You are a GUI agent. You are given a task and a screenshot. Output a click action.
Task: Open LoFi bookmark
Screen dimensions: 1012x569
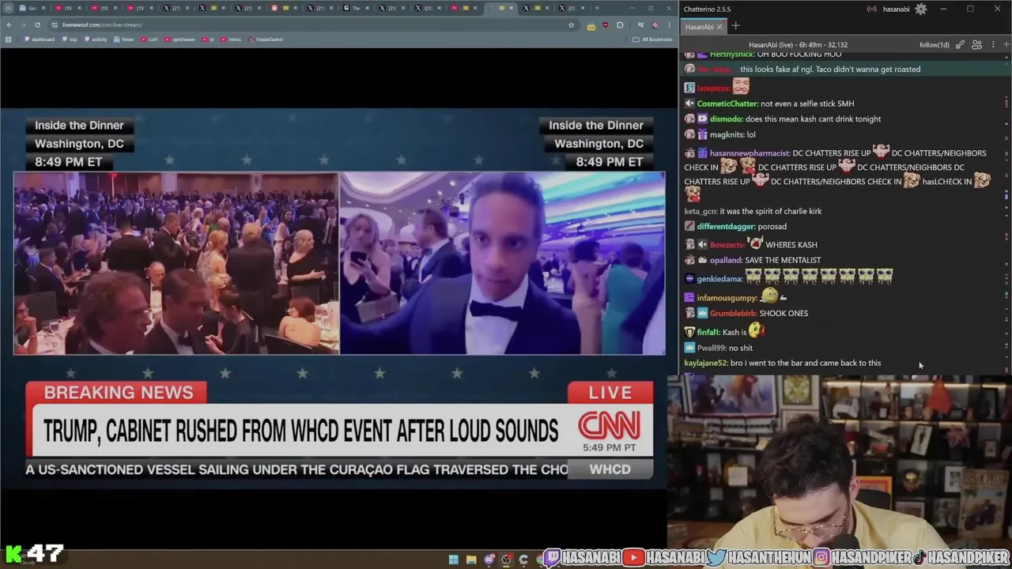pos(149,40)
